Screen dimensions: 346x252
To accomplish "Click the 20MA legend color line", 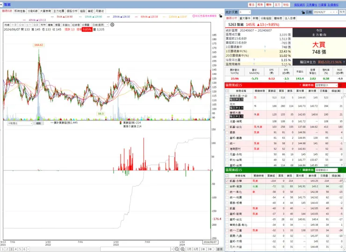I will tap(108, 16).
